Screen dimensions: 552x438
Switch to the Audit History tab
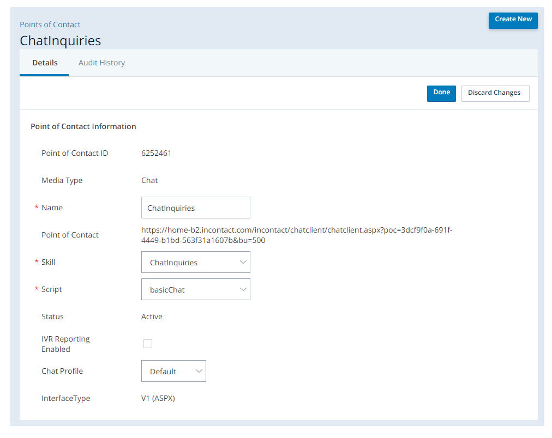[101, 63]
